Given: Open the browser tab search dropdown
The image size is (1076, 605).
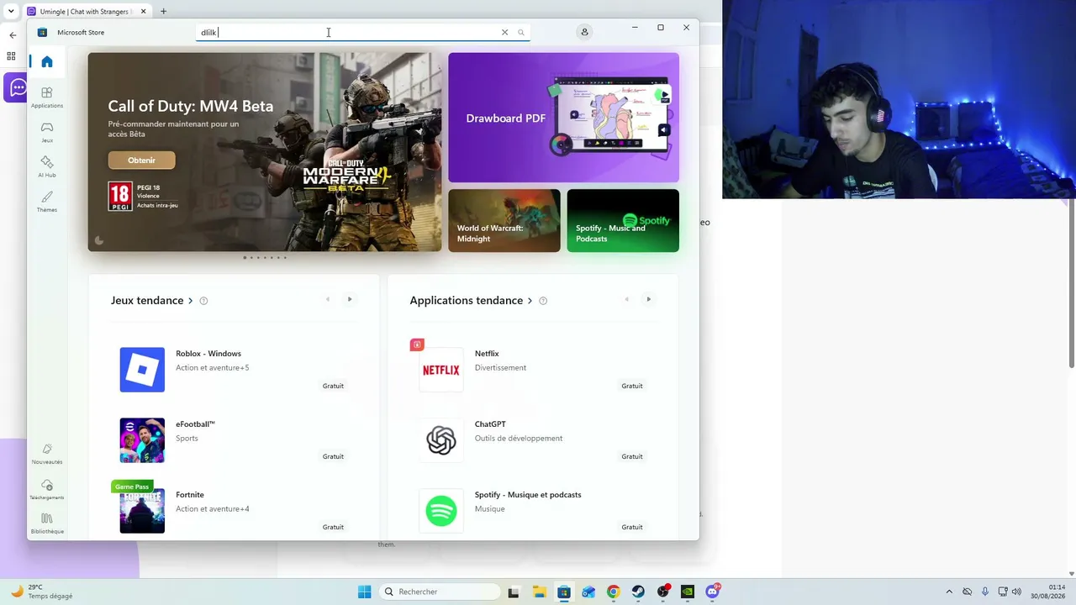Looking at the screenshot, I should [11, 11].
